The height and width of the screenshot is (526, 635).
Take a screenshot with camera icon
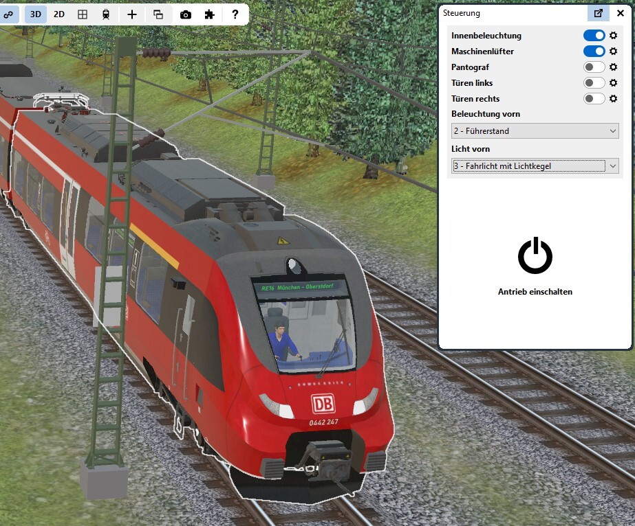pos(186,14)
